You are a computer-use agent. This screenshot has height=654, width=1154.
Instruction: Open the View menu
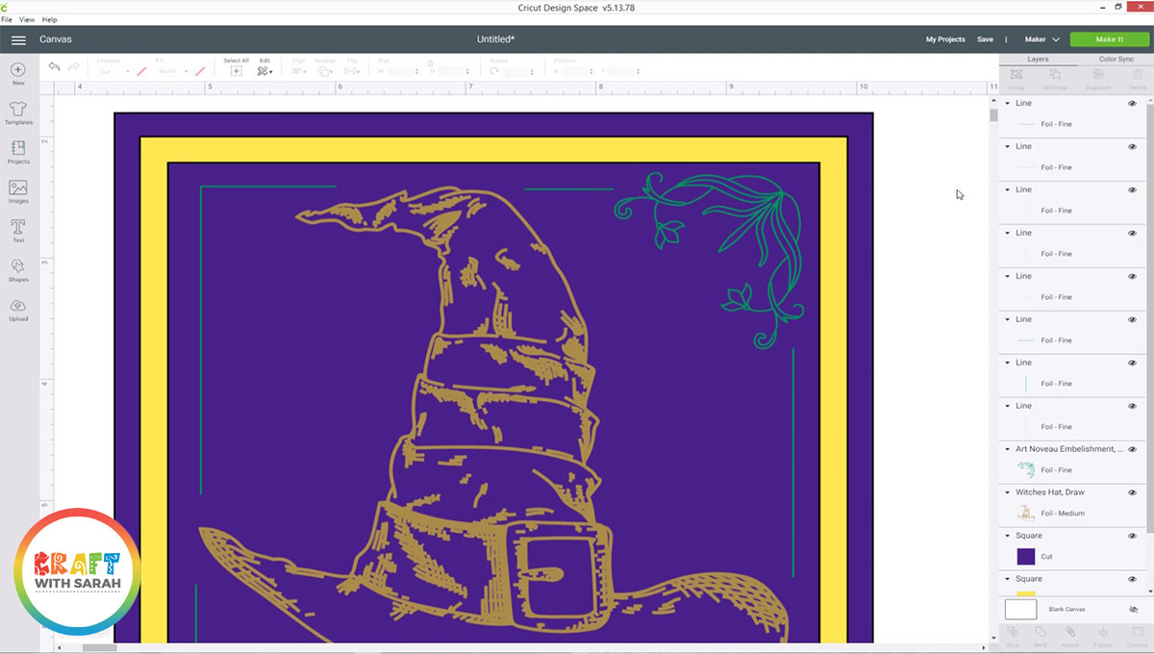[x=27, y=19]
